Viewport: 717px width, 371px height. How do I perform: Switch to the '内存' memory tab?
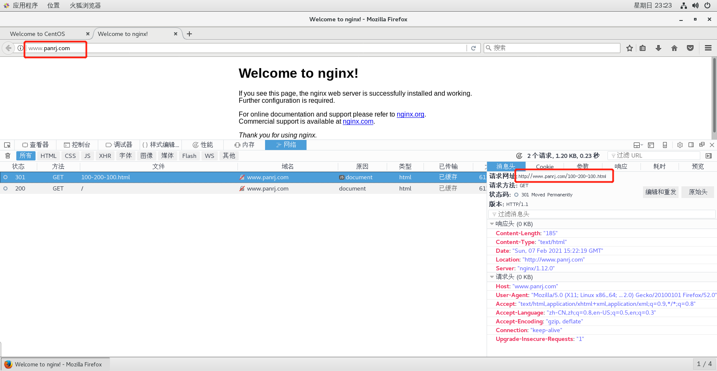click(x=244, y=145)
